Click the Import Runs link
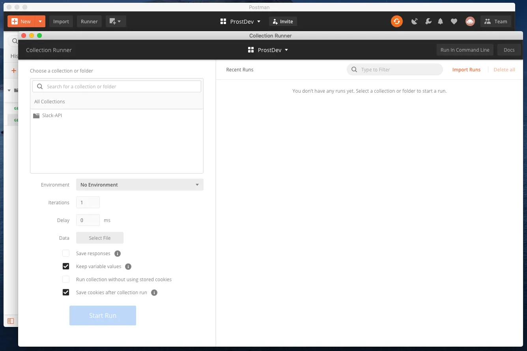527x351 pixels. 466,70
